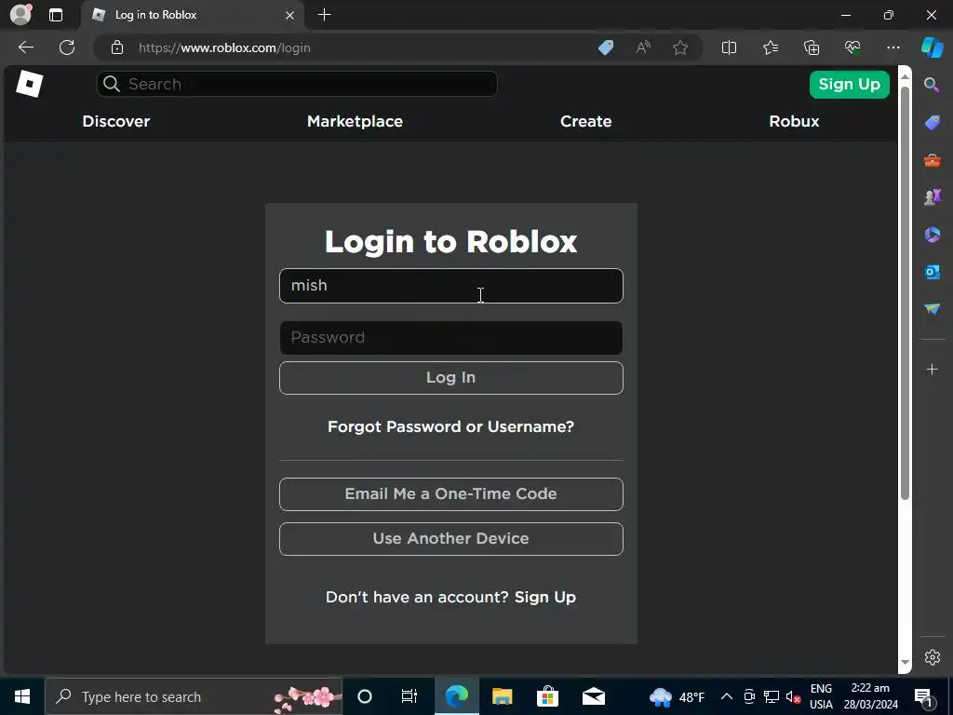Viewport: 953px width, 715px height.
Task: Add a sidebar app with plus icon
Action: click(932, 369)
